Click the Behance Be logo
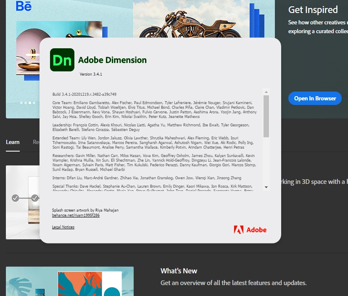This screenshot has height=296, width=348. click(24, 6)
